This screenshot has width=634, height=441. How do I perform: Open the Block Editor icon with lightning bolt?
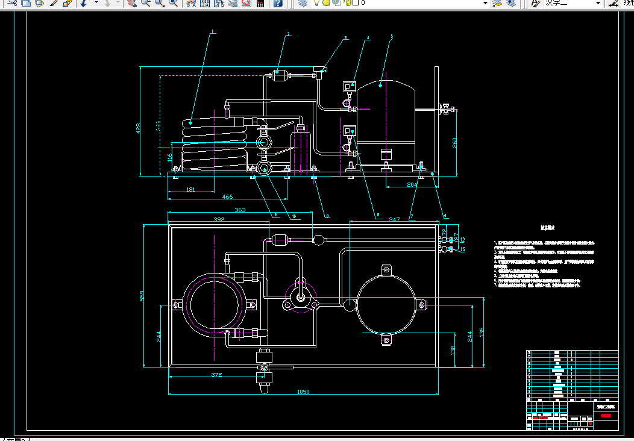[x=67, y=3]
